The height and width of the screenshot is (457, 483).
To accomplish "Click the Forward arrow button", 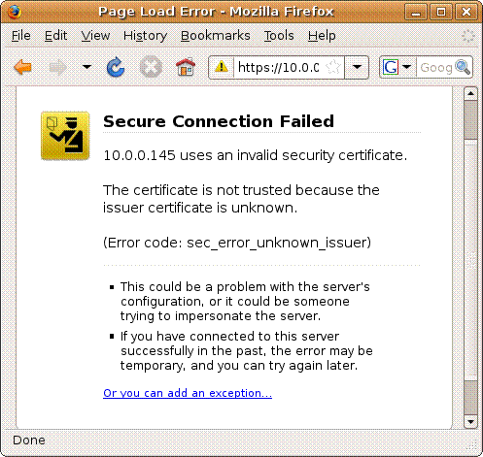I will click(58, 68).
